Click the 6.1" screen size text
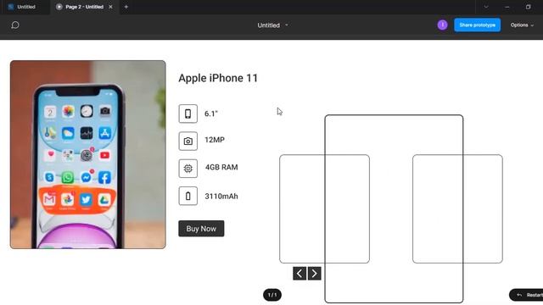The width and height of the screenshot is (543, 305). [211, 114]
